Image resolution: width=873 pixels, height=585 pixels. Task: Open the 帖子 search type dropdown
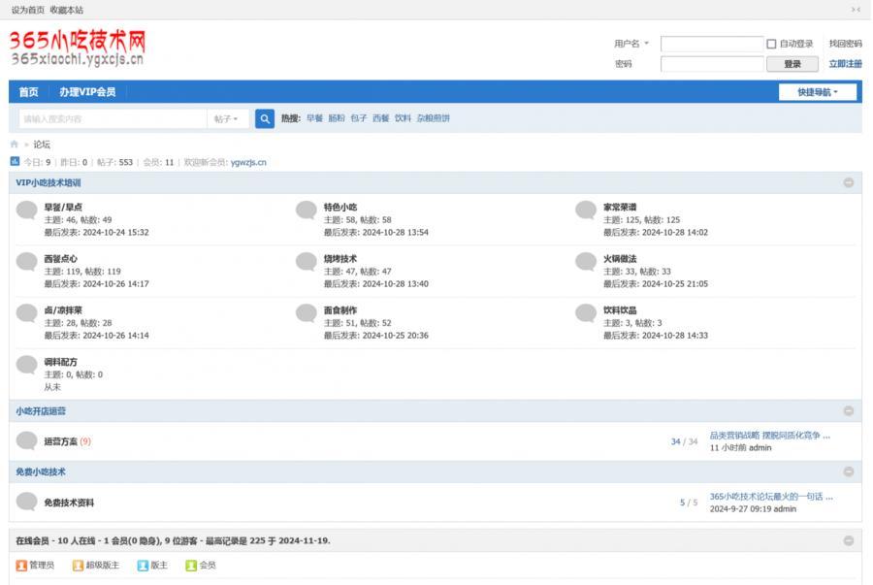(227, 118)
